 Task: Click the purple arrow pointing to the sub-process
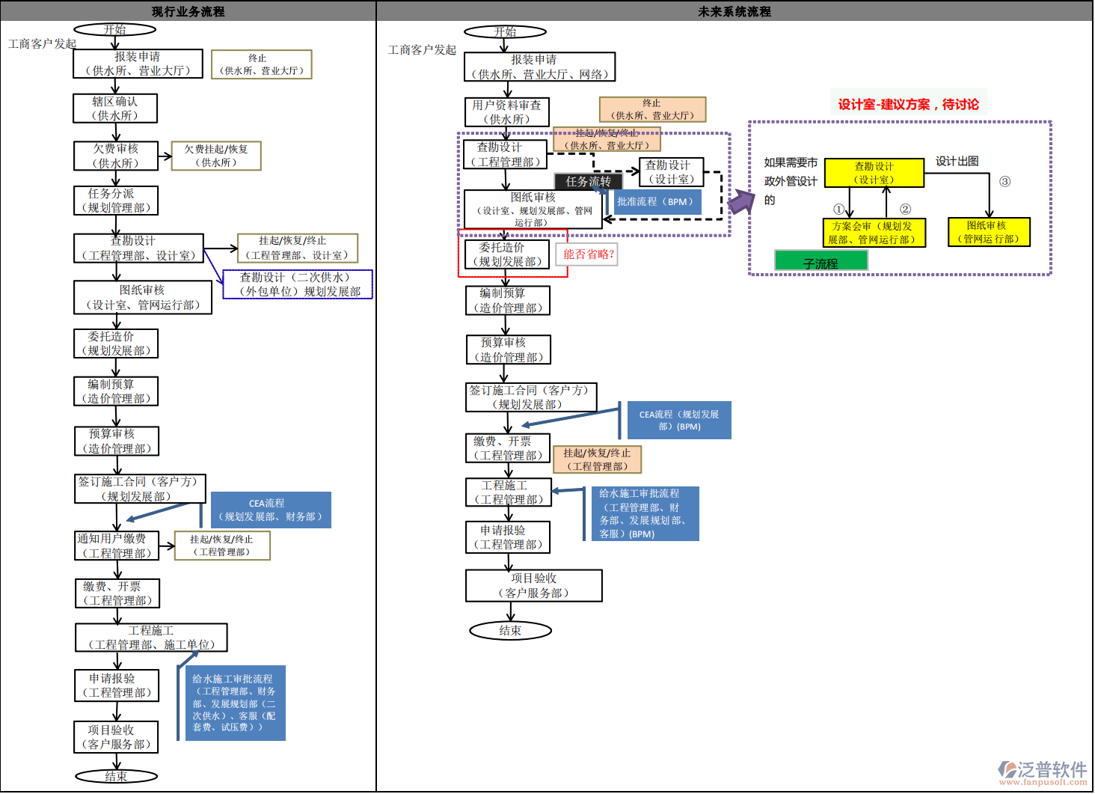coord(740,201)
